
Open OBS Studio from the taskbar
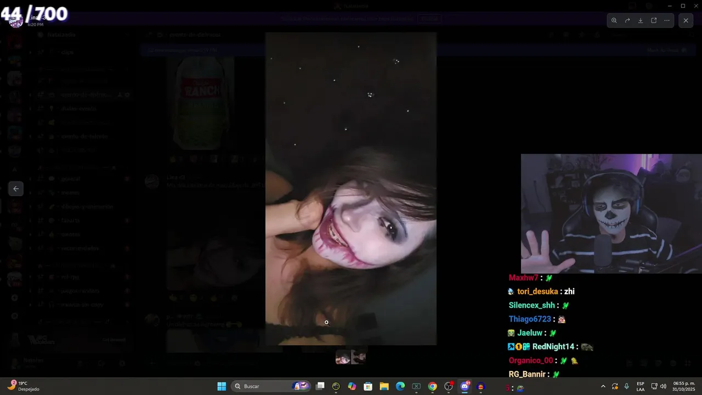pos(449,386)
